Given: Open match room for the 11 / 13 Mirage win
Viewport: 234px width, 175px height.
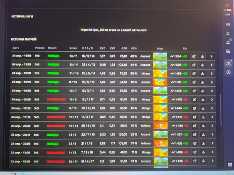Looking at the screenshot, I should point(194,74).
